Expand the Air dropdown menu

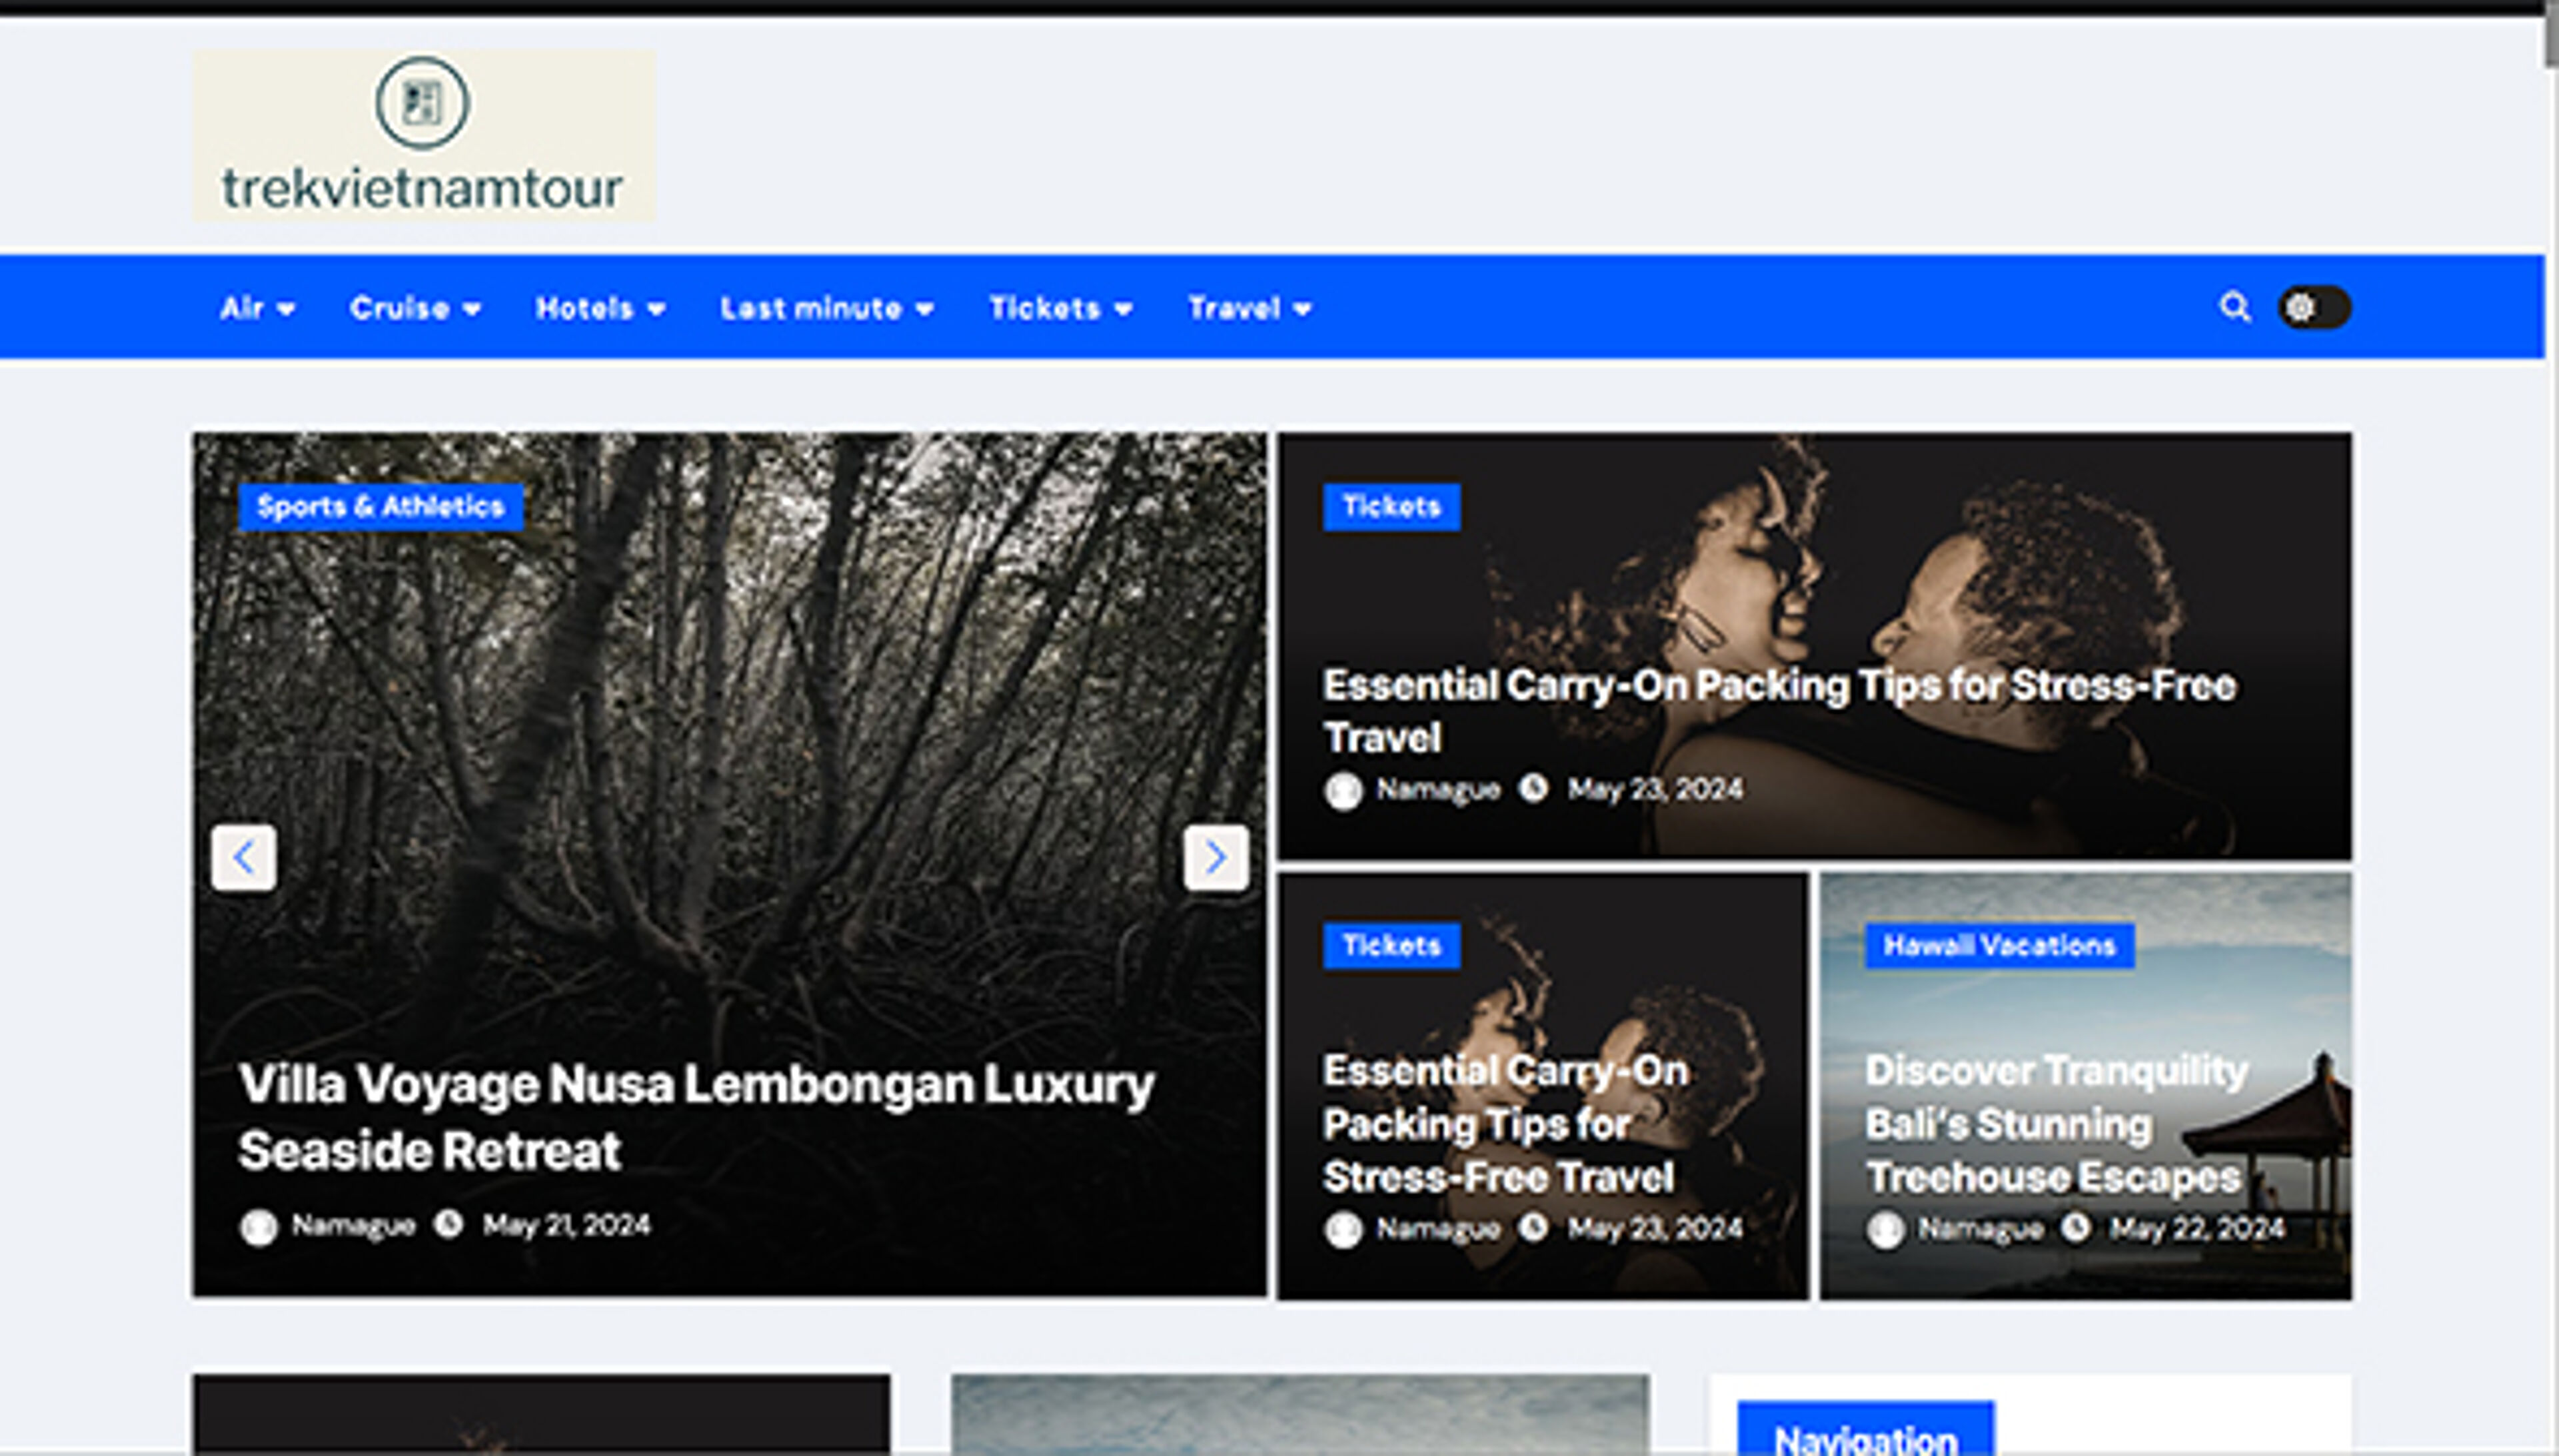point(256,308)
